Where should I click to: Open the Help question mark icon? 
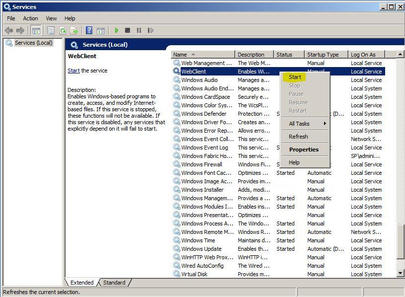click(89, 30)
